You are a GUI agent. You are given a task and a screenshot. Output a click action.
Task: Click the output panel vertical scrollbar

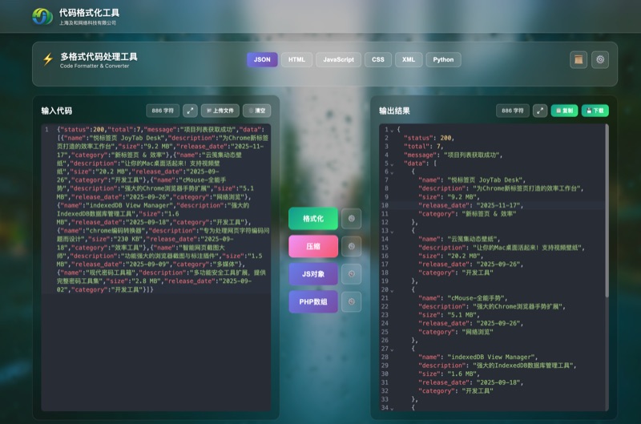(607, 211)
